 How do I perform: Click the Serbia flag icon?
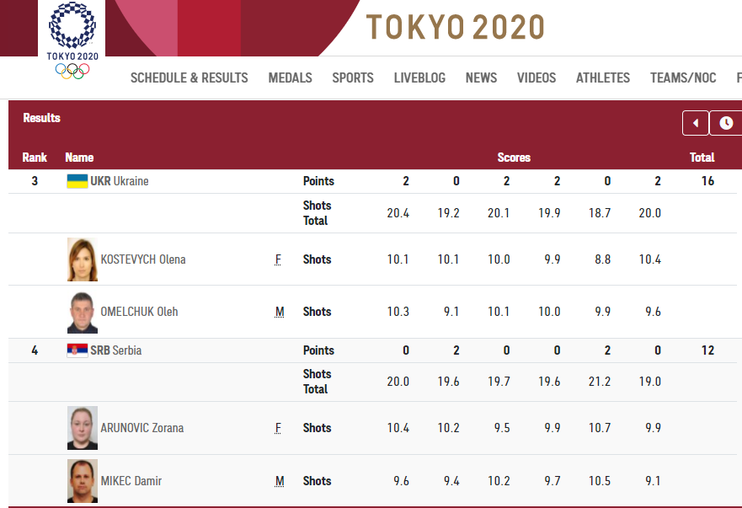point(77,350)
